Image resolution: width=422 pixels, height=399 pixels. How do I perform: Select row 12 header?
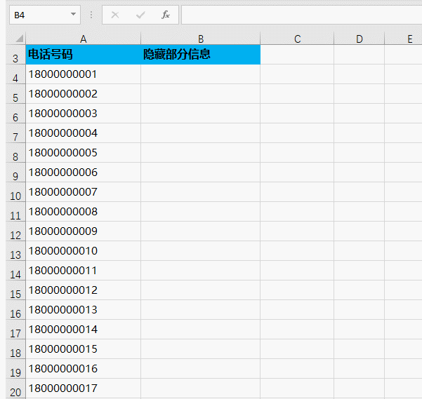[15, 231]
